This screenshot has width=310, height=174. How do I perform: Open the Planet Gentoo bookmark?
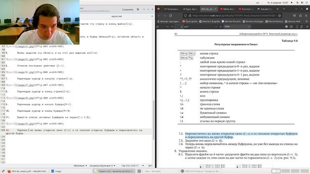point(274,21)
